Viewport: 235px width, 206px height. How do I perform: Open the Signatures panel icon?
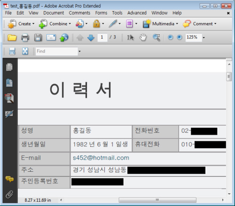[9, 114]
